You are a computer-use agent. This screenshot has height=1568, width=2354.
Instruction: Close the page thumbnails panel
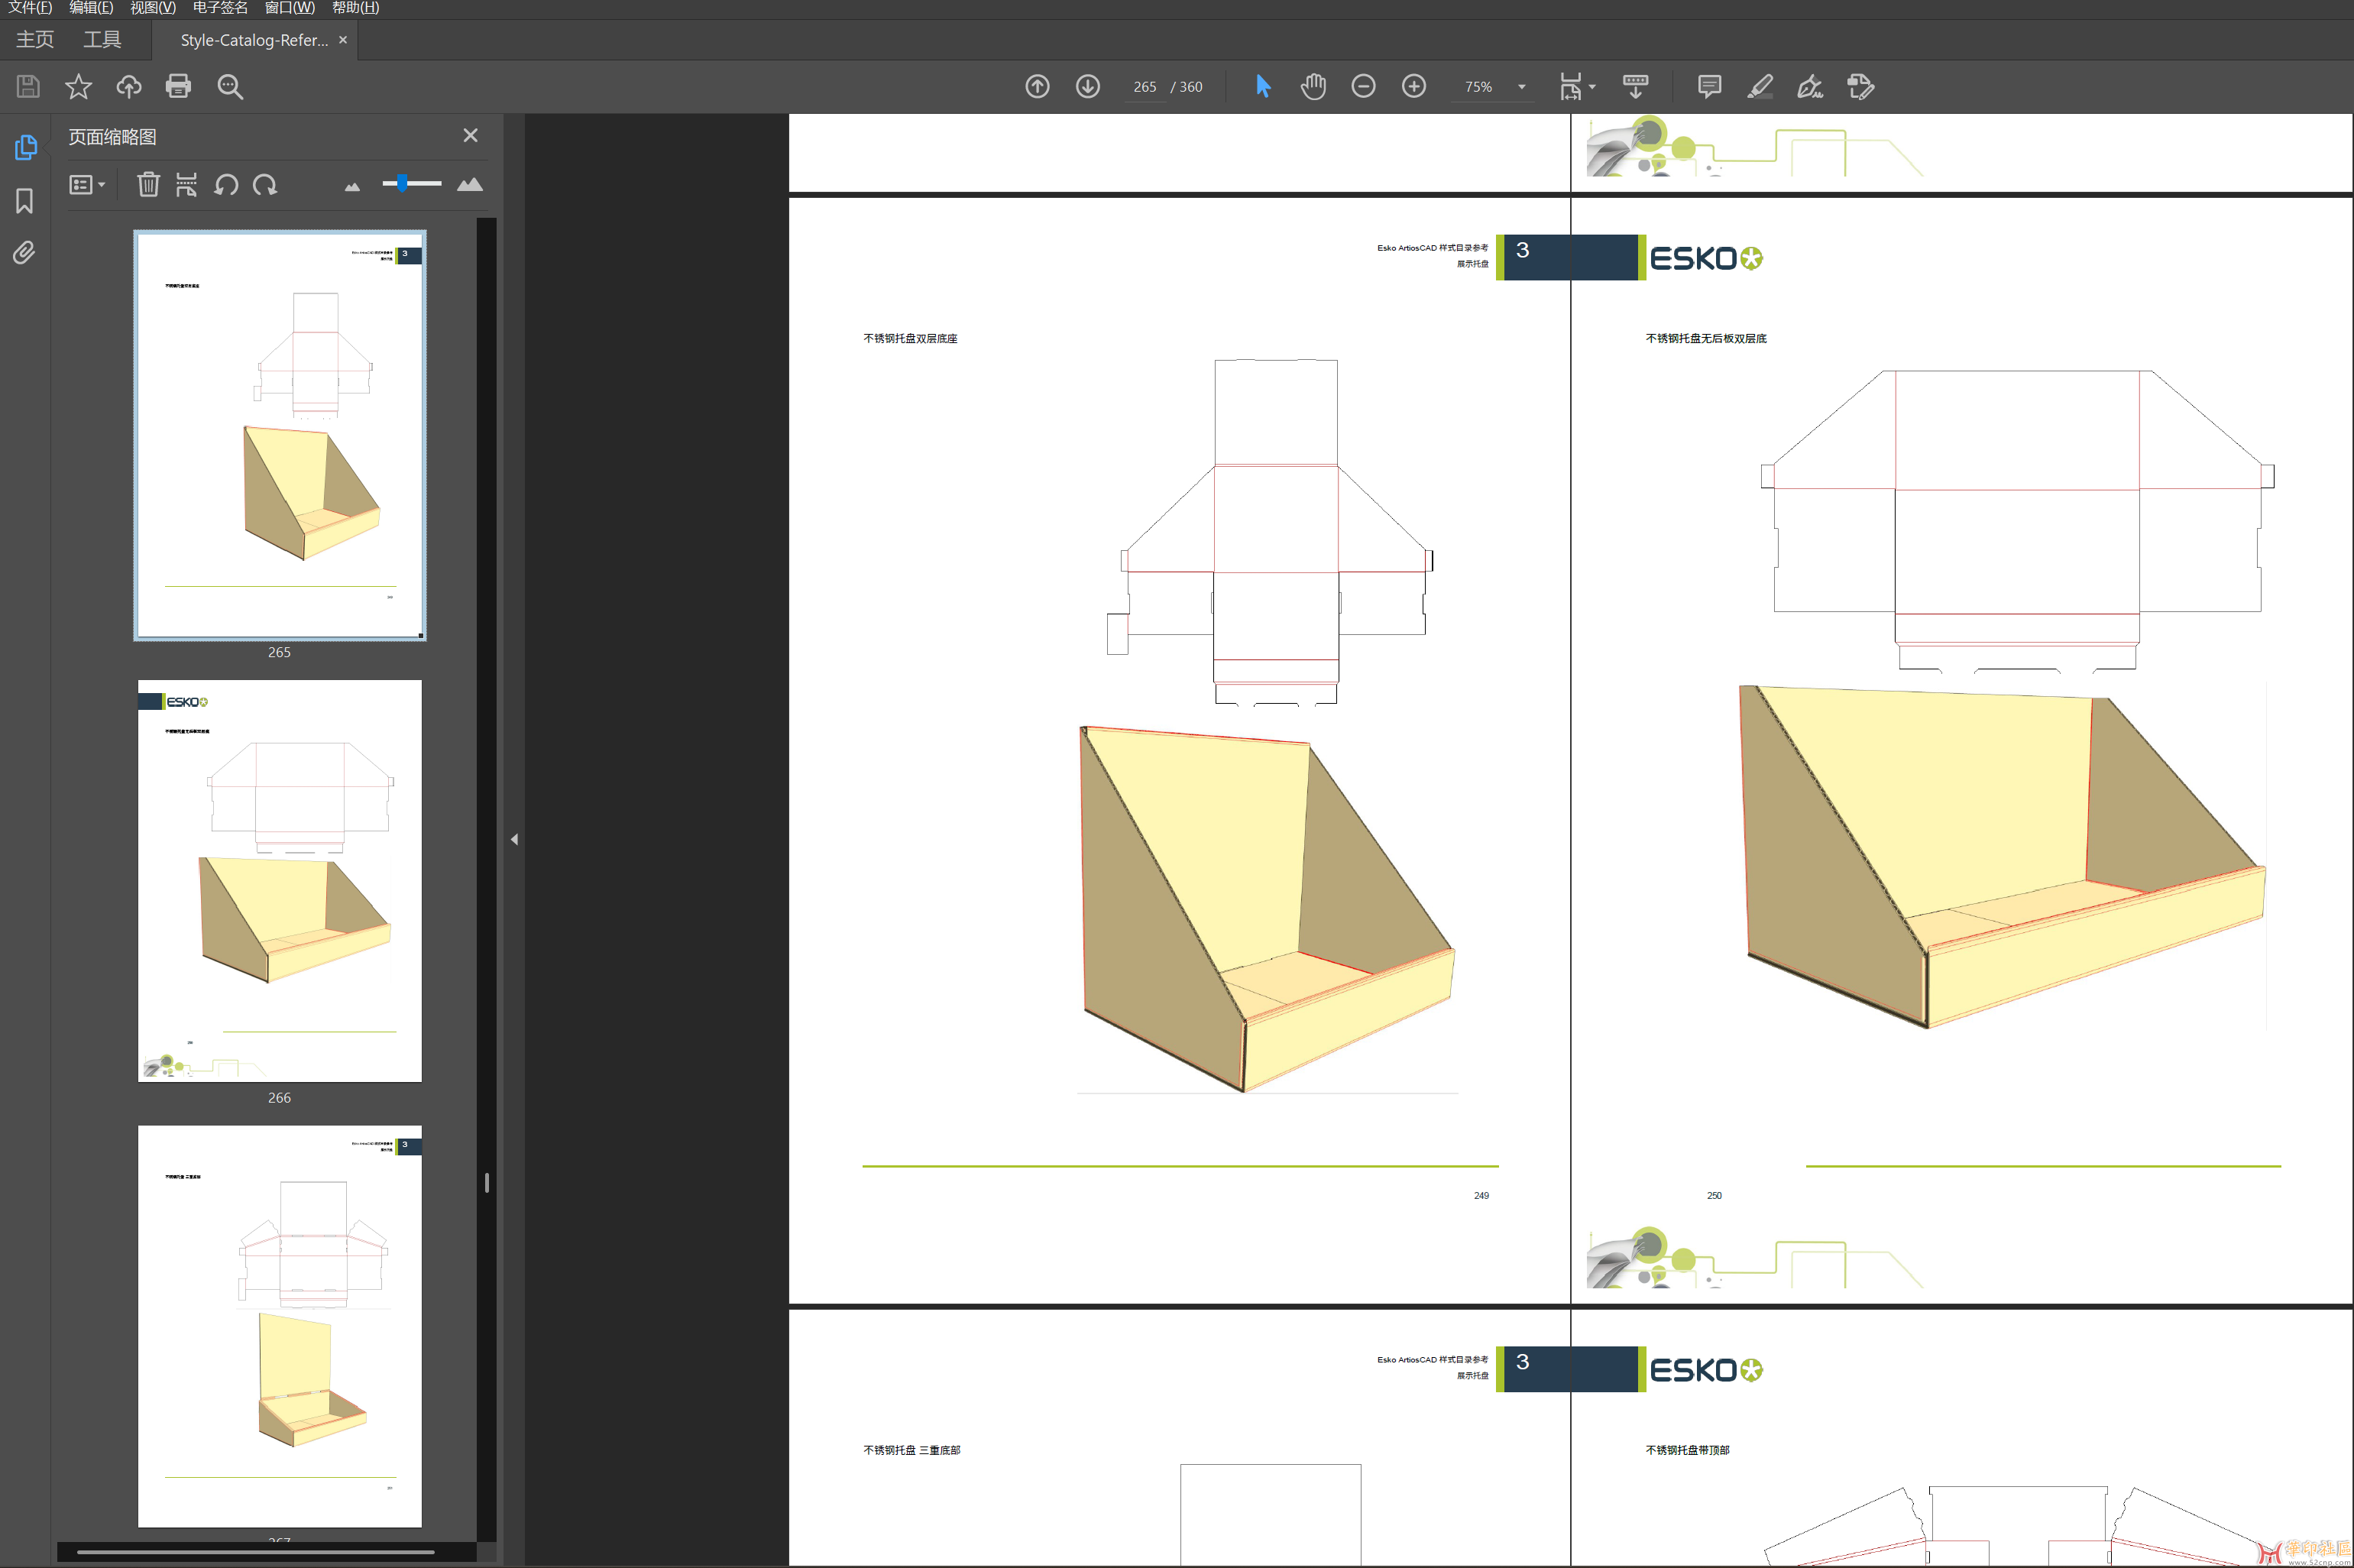click(471, 135)
